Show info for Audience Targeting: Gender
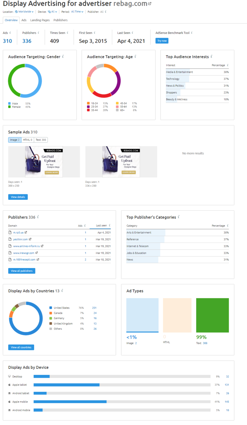Image resolution: width=247 pixels, height=425 pixels. tap(63, 57)
